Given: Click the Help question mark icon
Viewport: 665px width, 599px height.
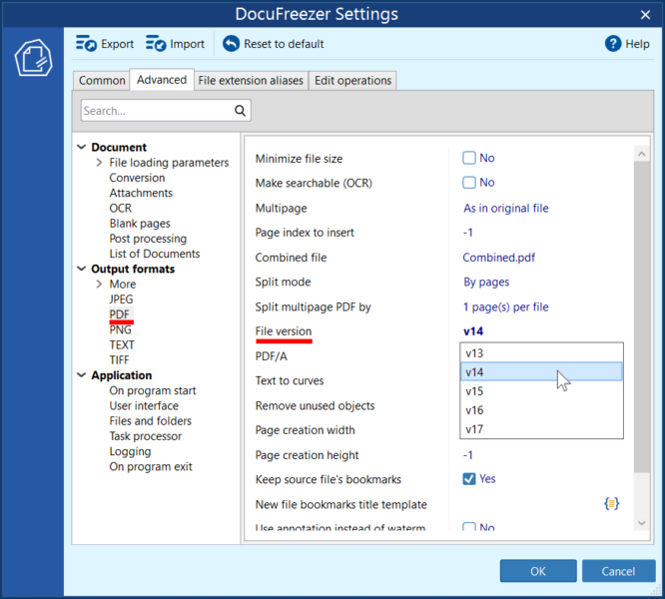Looking at the screenshot, I should pos(613,44).
